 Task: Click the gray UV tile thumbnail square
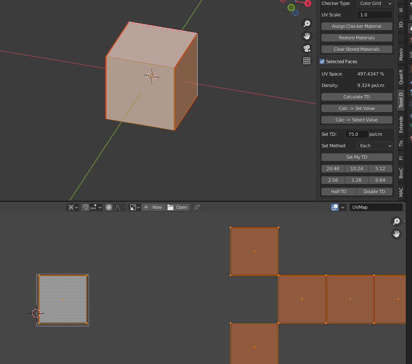tap(63, 299)
